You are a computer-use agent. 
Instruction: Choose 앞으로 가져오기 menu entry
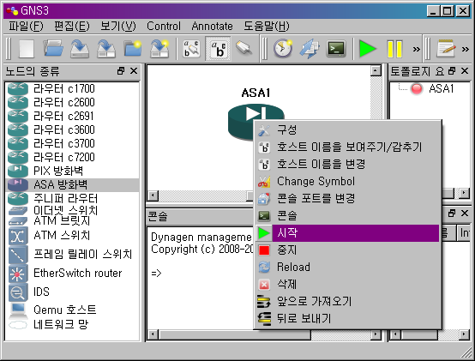(x=347, y=301)
